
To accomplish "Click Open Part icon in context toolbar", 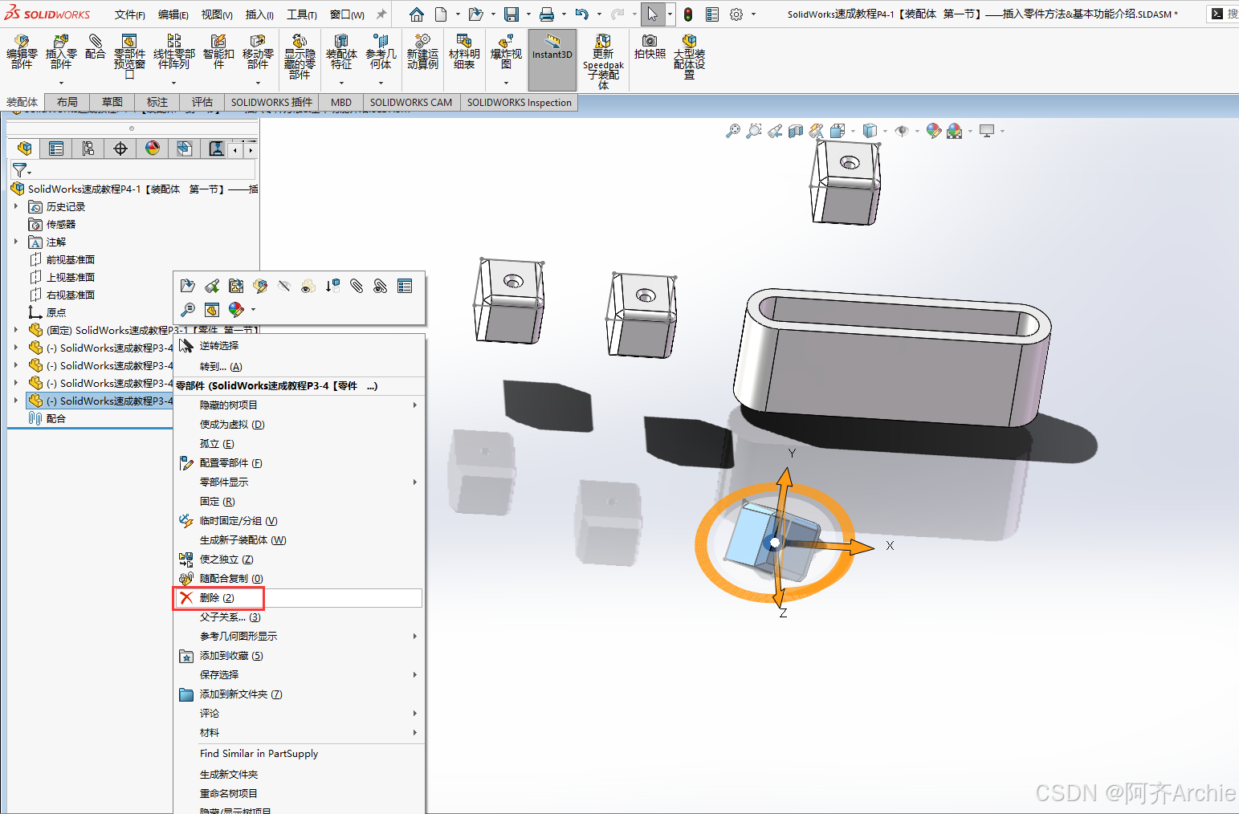I will click(x=187, y=286).
